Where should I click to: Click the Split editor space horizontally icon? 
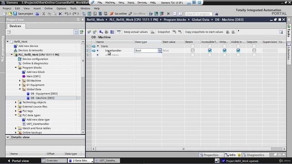pos(175,14)
